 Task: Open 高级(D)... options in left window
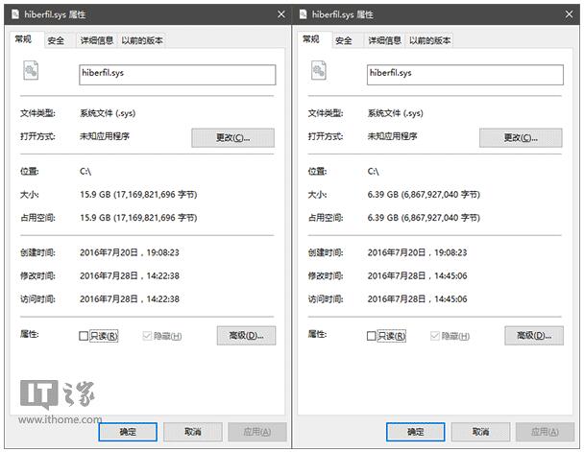(x=247, y=336)
